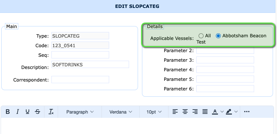The height and width of the screenshot is (134, 277).
Task: Open the Paragraph format dropdown
Action: (x=80, y=112)
